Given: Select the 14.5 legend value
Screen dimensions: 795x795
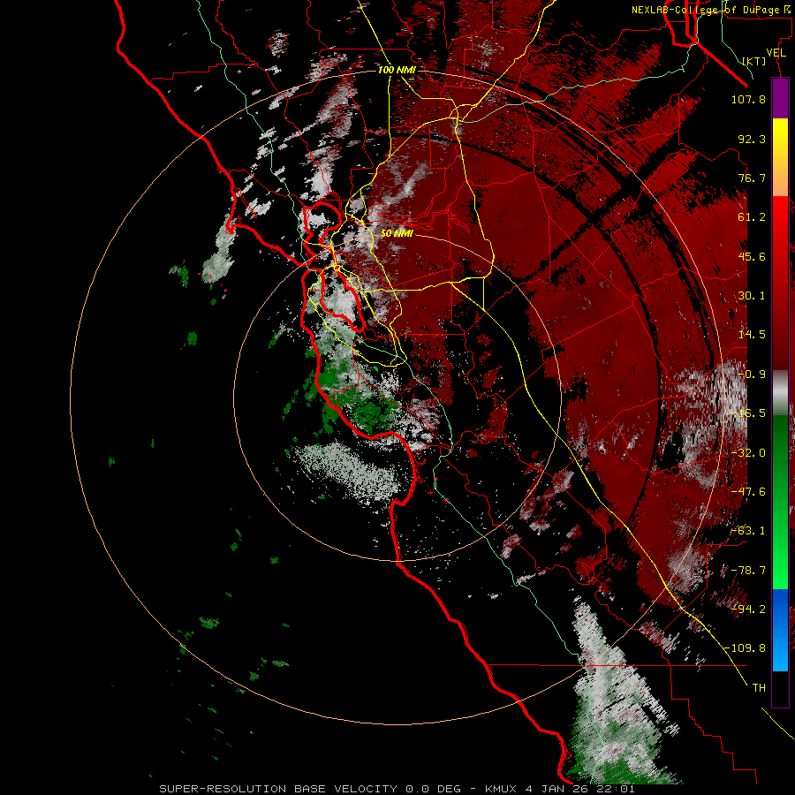Looking at the screenshot, I should (752, 335).
